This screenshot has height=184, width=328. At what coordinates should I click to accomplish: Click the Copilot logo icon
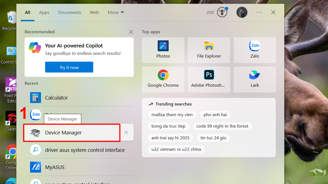pos(35,47)
